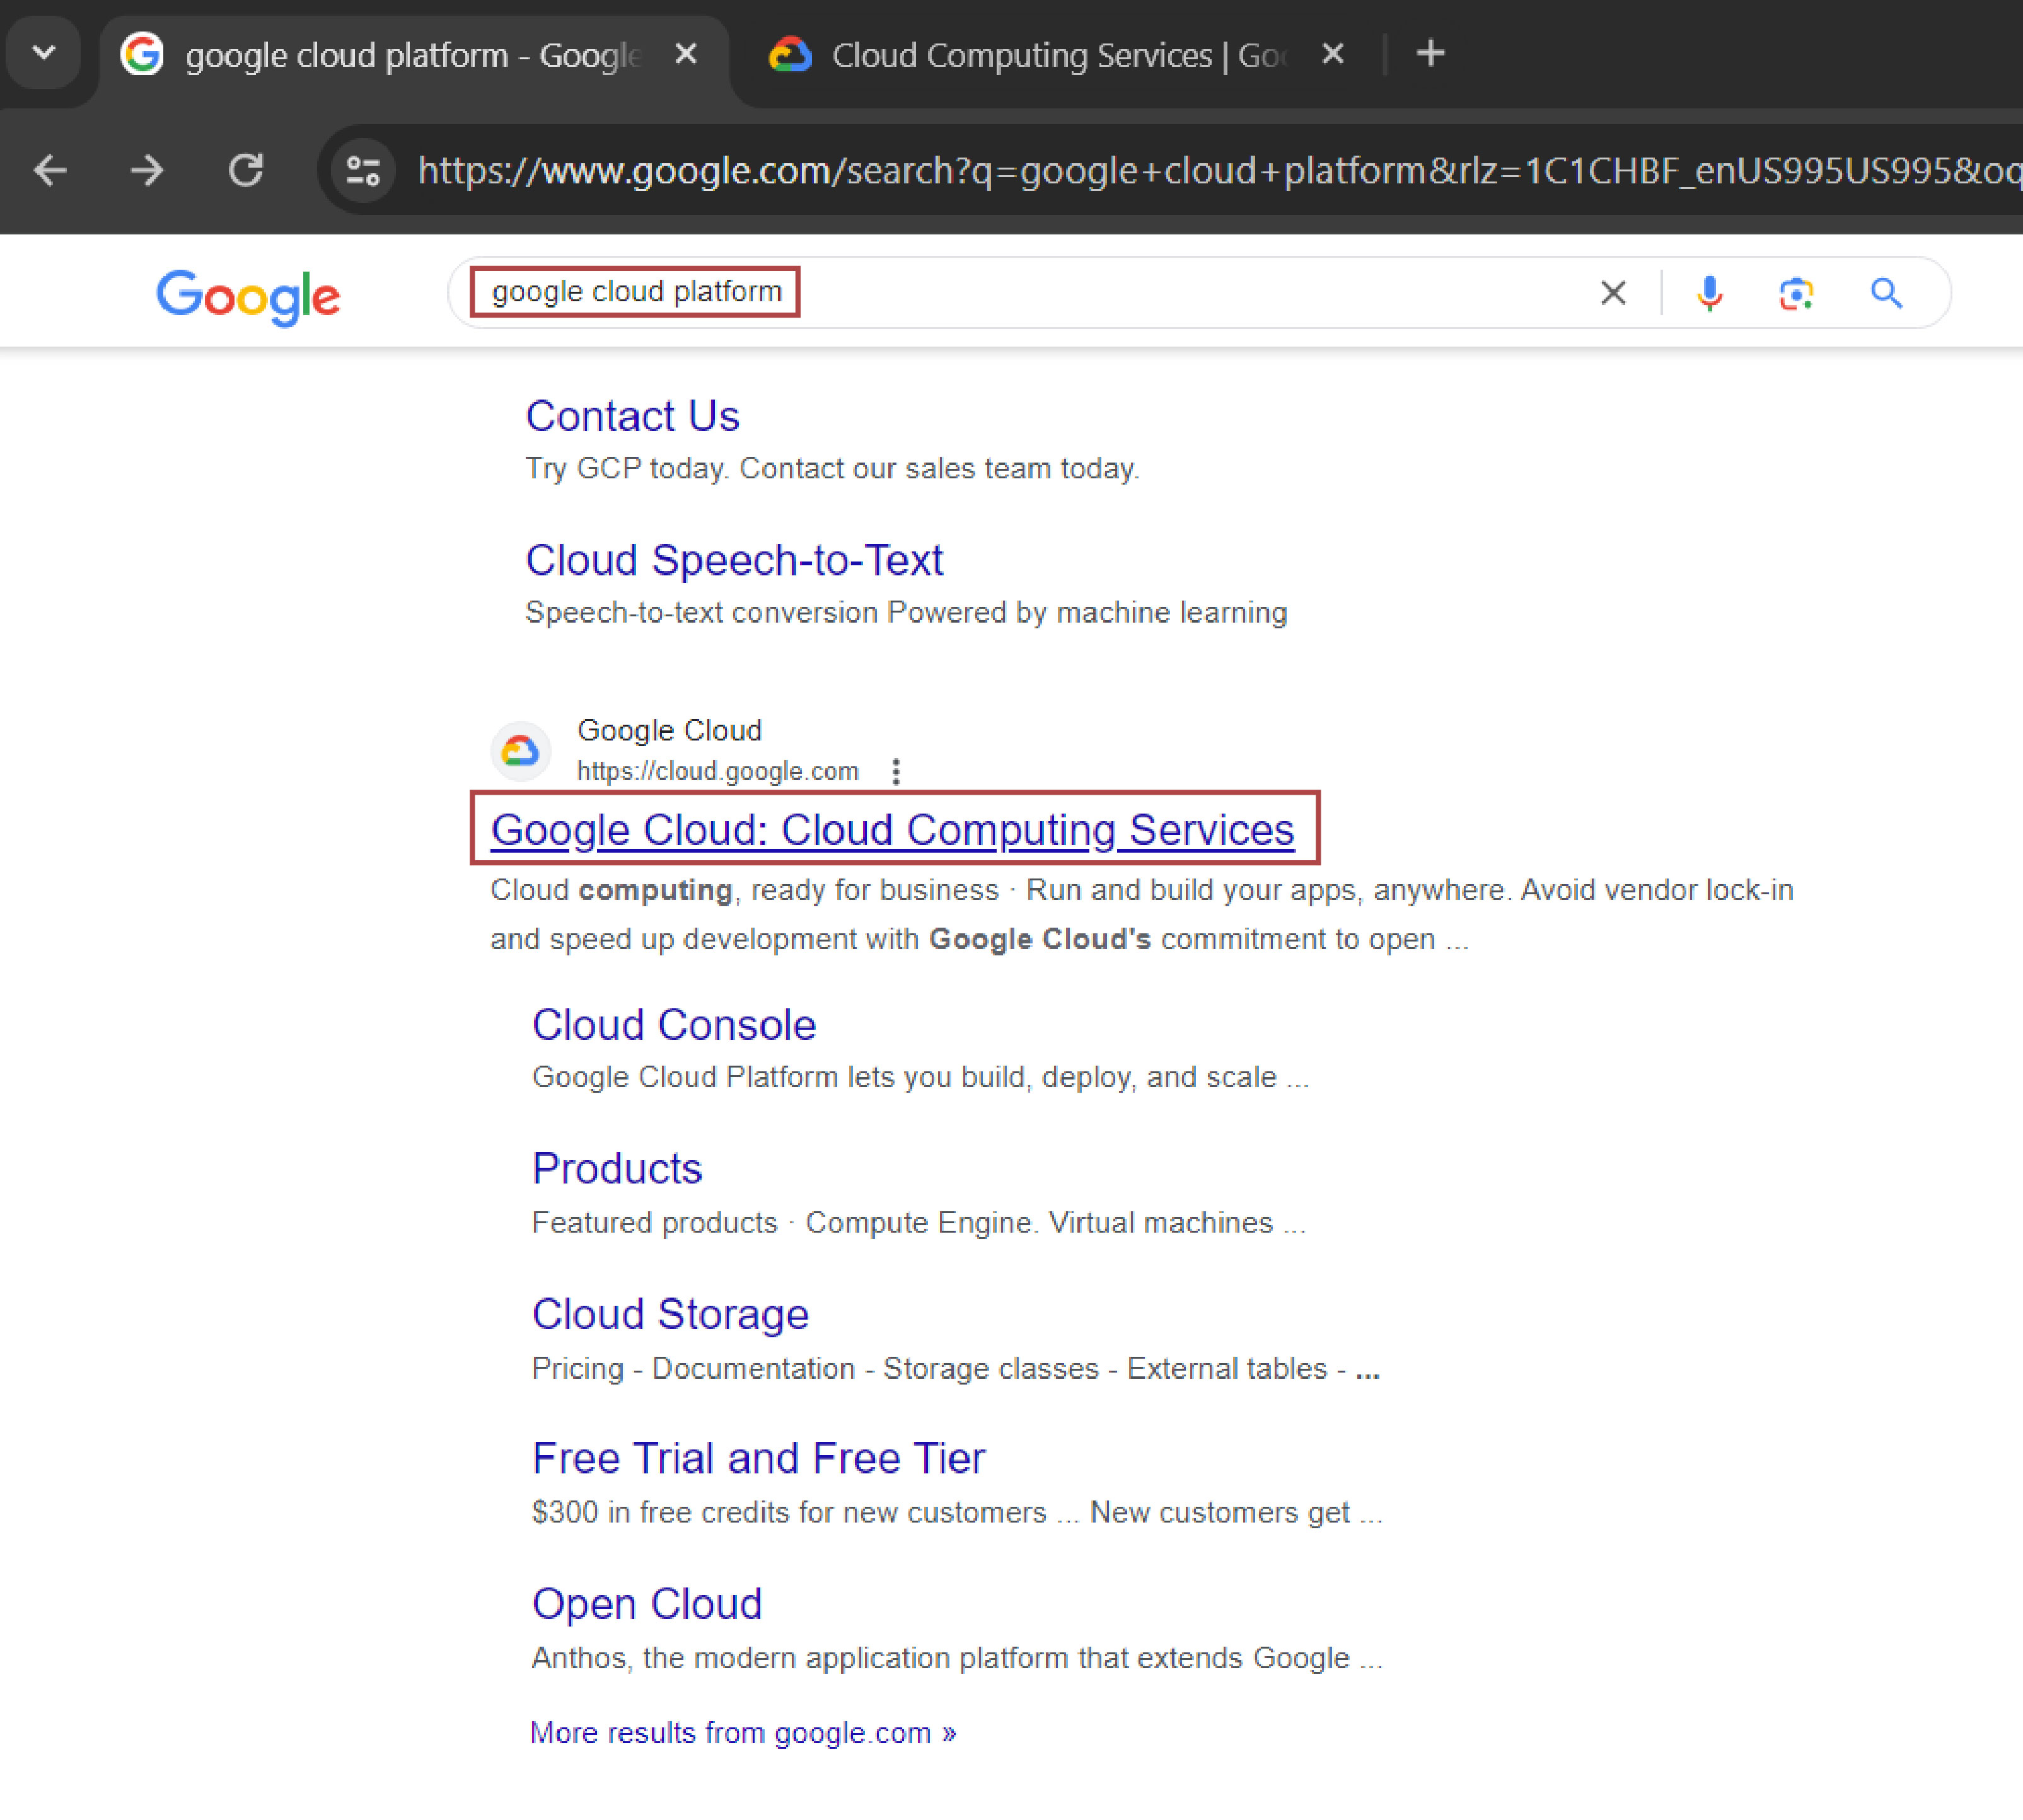This screenshot has height=1820, width=2023.
Task: Open the three-dot menu beside cloud.google.com
Action: click(896, 771)
